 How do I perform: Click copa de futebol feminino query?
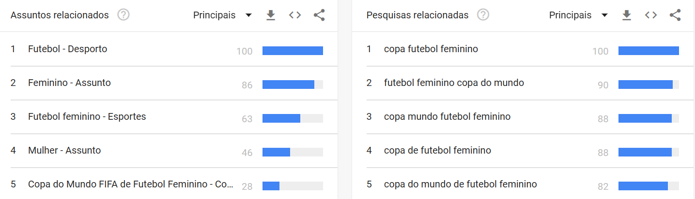coord(437,151)
